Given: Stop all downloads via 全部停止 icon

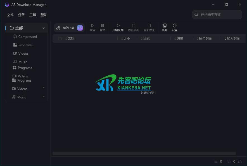Looking at the screenshot, I should 149,26.
